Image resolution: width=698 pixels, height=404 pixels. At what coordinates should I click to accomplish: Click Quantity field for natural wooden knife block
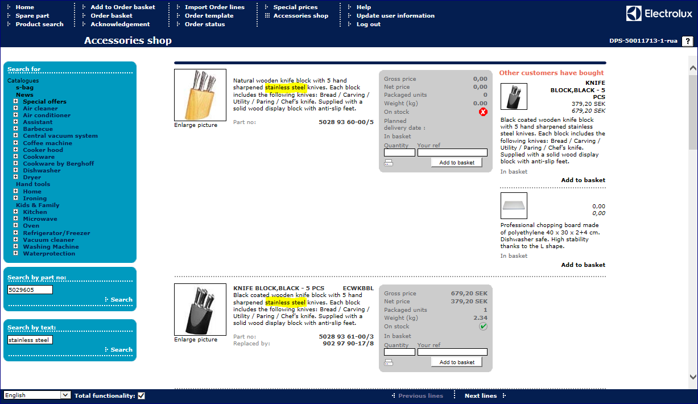[x=399, y=152]
